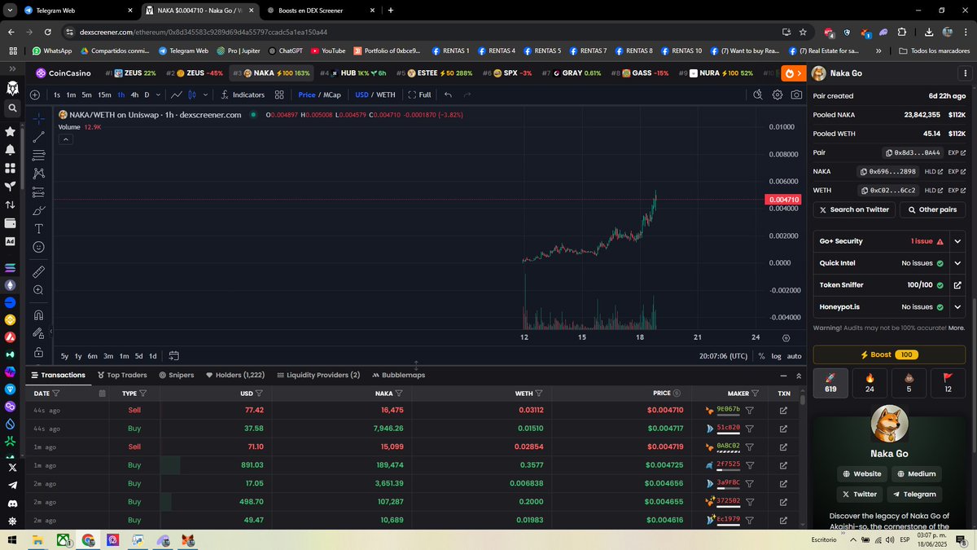Expand the Quick Intel details
The height and width of the screenshot is (550, 977).
click(958, 263)
